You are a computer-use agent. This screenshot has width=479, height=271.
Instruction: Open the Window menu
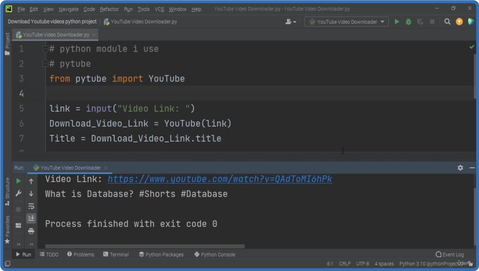[178, 9]
